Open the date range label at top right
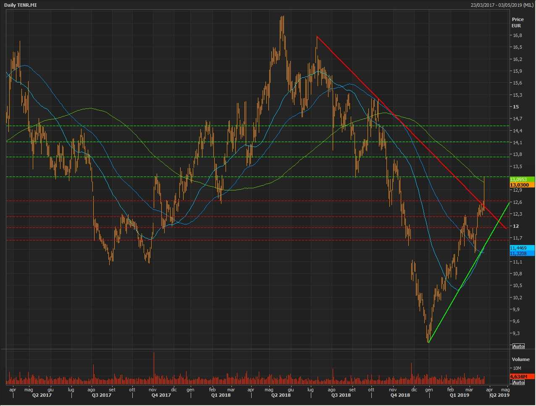Screen dimensions: 536x406 click(x=502, y=5)
